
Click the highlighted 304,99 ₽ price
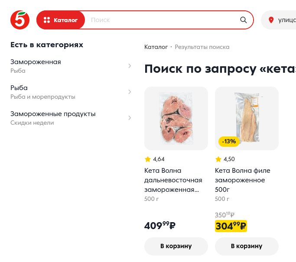point(231,226)
